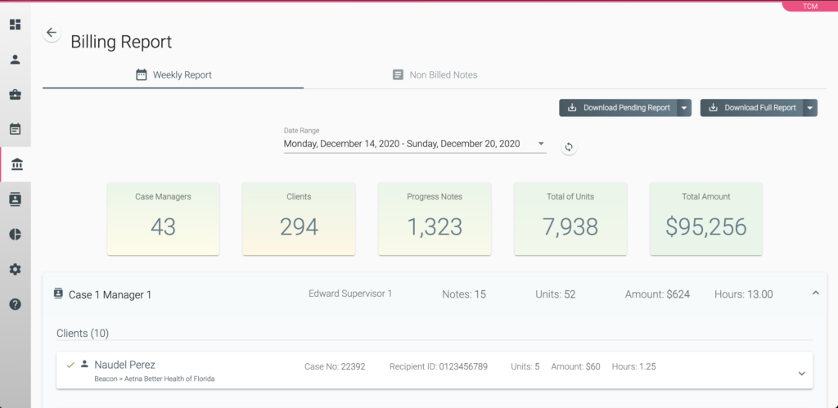Select the billing bank icon in sidebar
838x408 pixels.
(x=16, y=164)
